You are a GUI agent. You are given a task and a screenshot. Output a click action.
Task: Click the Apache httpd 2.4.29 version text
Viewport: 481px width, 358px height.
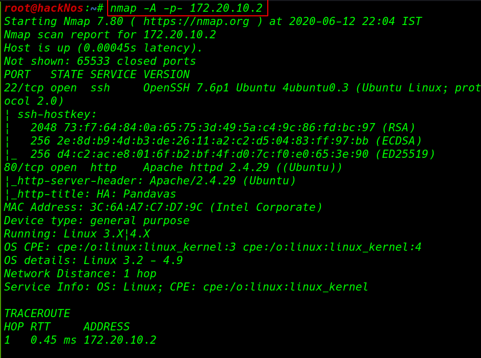tap(206, 168)
